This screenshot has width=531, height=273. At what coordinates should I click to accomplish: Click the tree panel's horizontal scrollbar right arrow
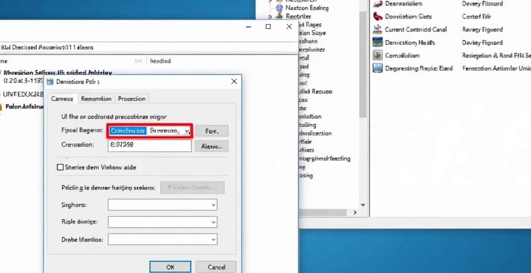355,212
